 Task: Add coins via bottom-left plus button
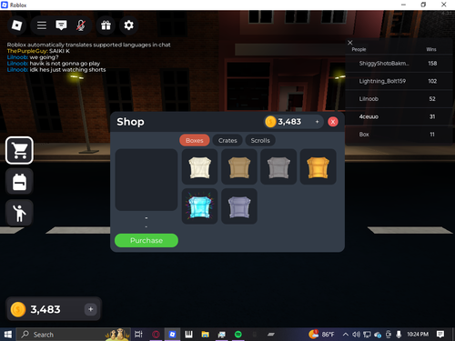click(x=90, y=309)
